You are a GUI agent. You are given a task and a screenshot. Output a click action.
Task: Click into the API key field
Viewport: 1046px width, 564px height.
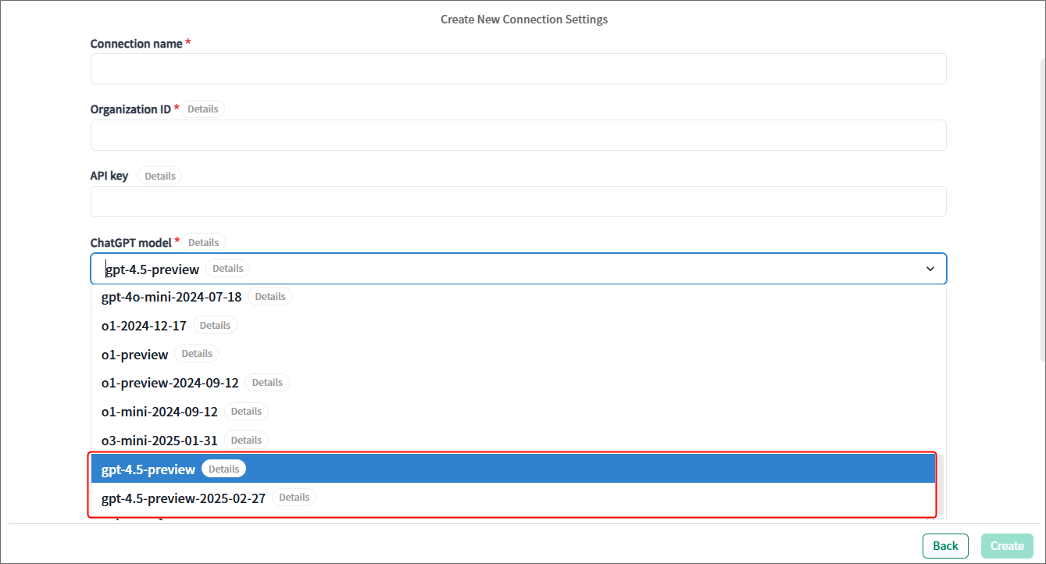pos(518,202)
